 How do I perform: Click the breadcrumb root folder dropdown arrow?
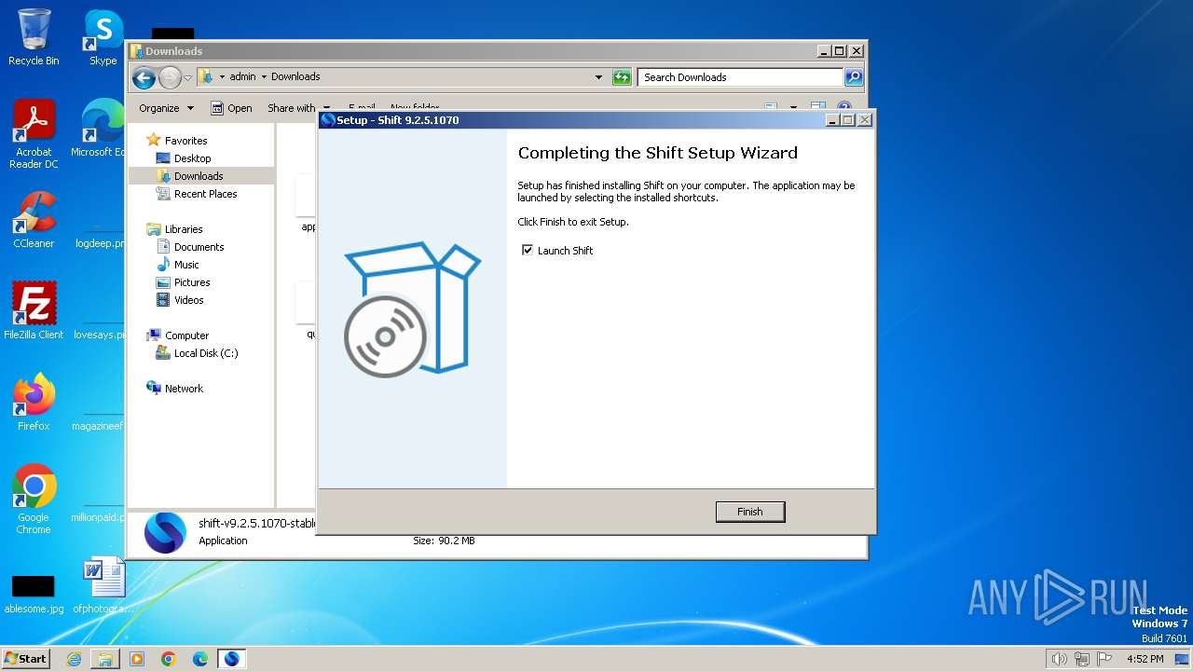click(222, 77)
